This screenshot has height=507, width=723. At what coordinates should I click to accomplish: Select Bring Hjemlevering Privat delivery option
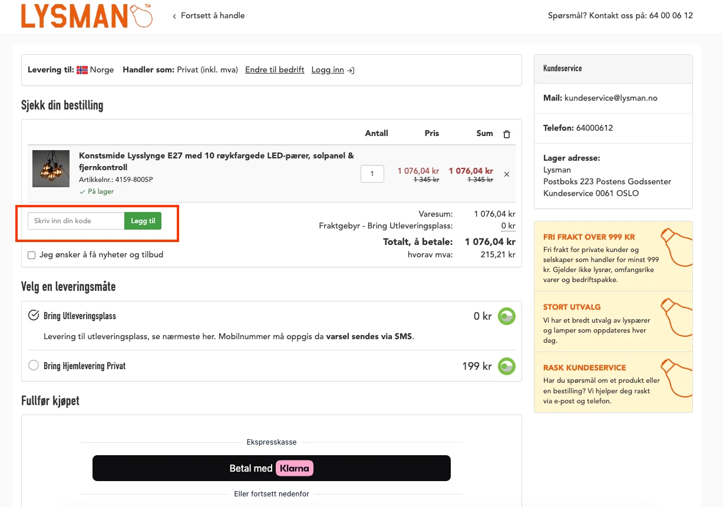click(34, 366)
